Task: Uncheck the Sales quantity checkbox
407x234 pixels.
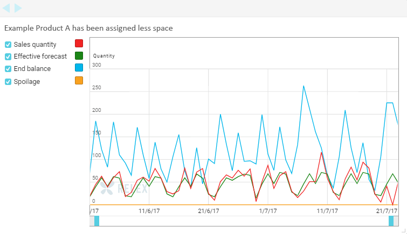Action: (8, 45)
